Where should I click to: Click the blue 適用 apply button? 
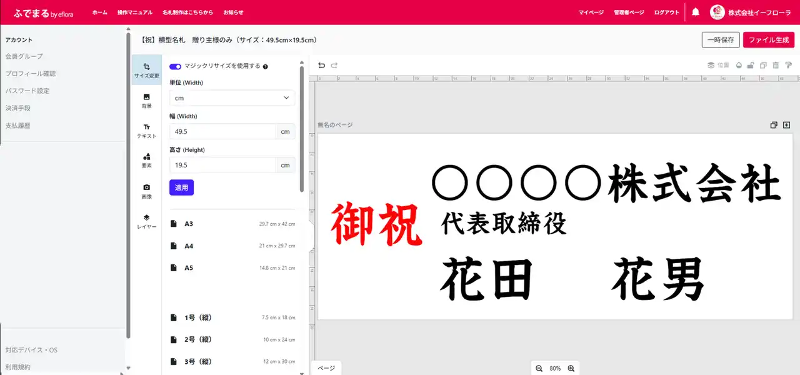(x=181, y=187)
